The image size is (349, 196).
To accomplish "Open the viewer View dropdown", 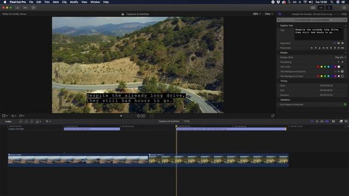I will pyautogui.click(x=269, y=14).
